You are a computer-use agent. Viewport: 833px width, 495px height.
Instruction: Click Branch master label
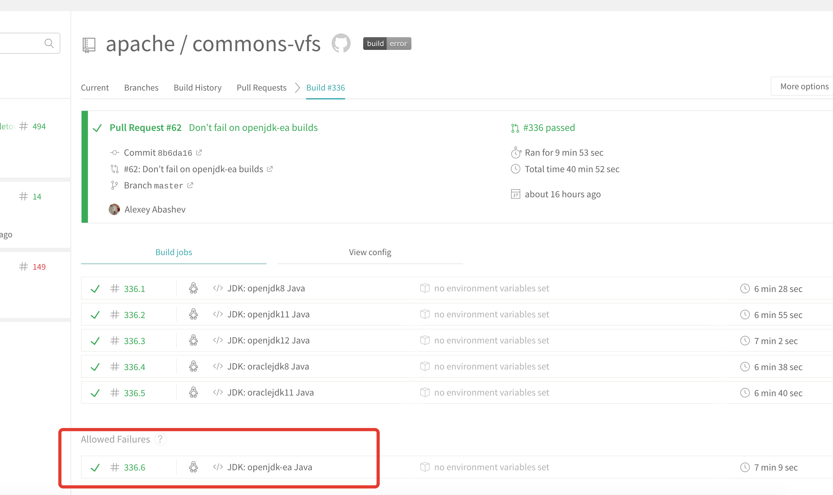click(x=153, y=185)
